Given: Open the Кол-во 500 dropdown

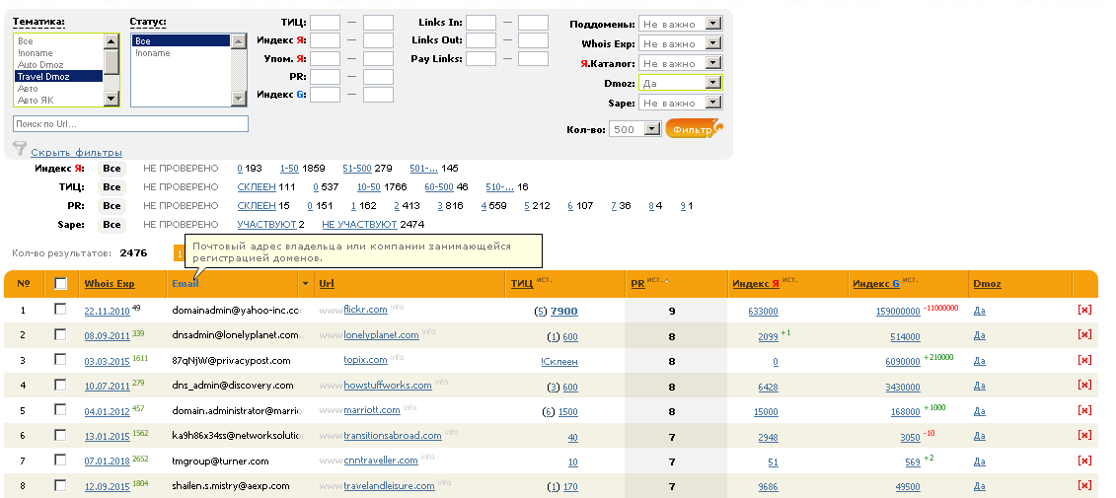Looking at the screenshot, I should click(x=635, y=129).
